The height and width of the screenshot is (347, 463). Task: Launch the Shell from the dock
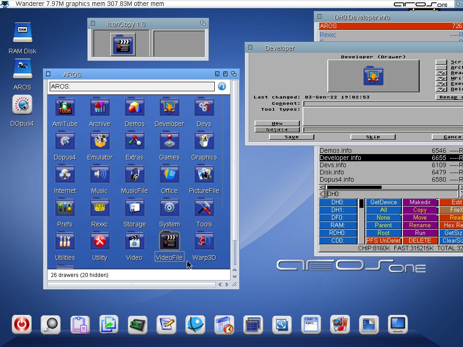(x=311, y=324)
